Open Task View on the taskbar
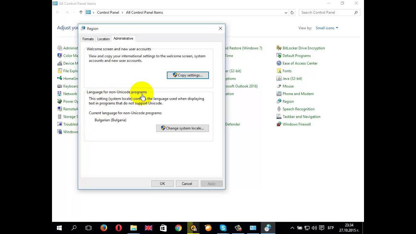 [x=88, y=228]
